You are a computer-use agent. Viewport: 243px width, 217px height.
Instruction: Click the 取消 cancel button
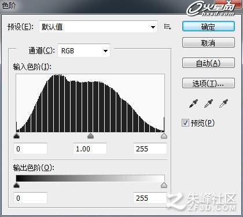pos(208,43)
